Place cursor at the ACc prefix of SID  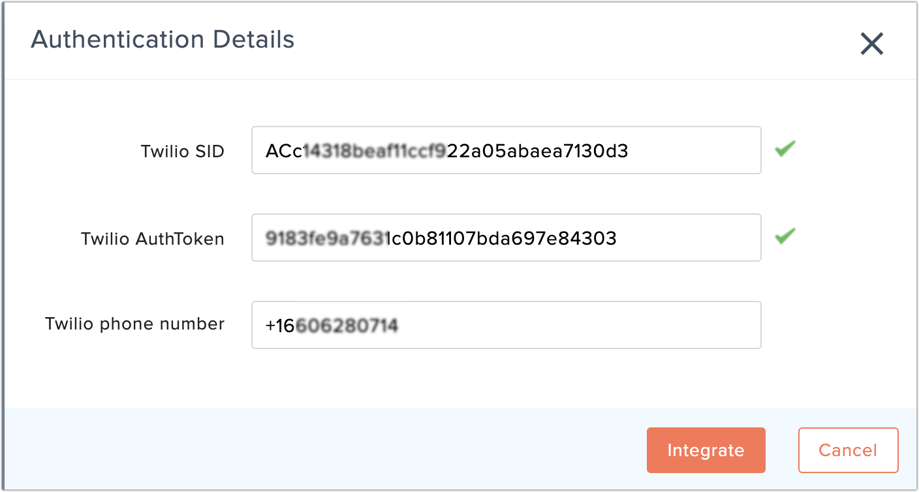click(285, 151)
